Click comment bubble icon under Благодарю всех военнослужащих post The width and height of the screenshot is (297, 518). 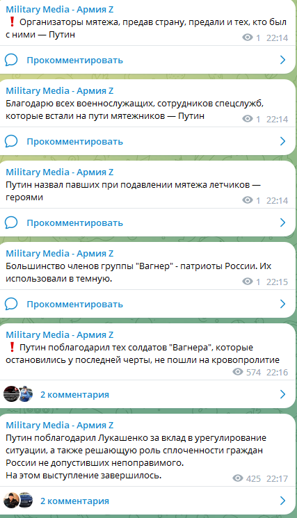pyautogui.click(x=11, y=141)
